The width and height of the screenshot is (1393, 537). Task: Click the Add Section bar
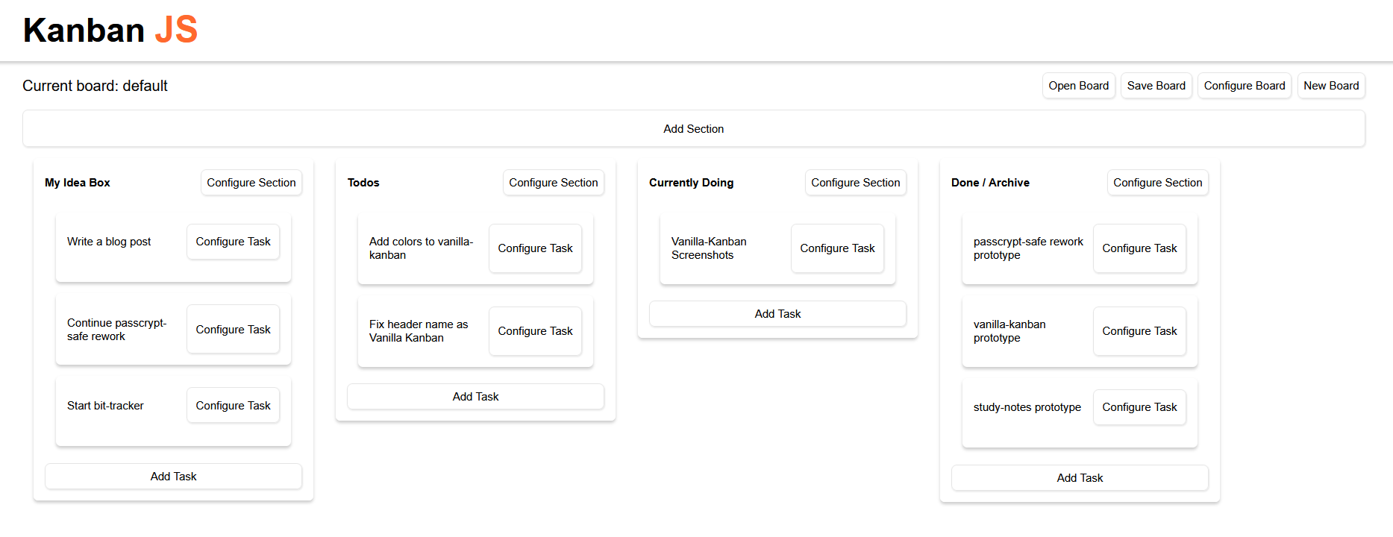(693, 129)
